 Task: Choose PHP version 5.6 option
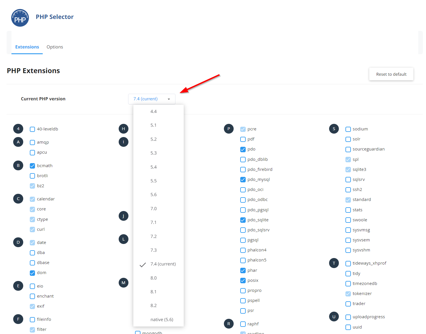(159, 195)
